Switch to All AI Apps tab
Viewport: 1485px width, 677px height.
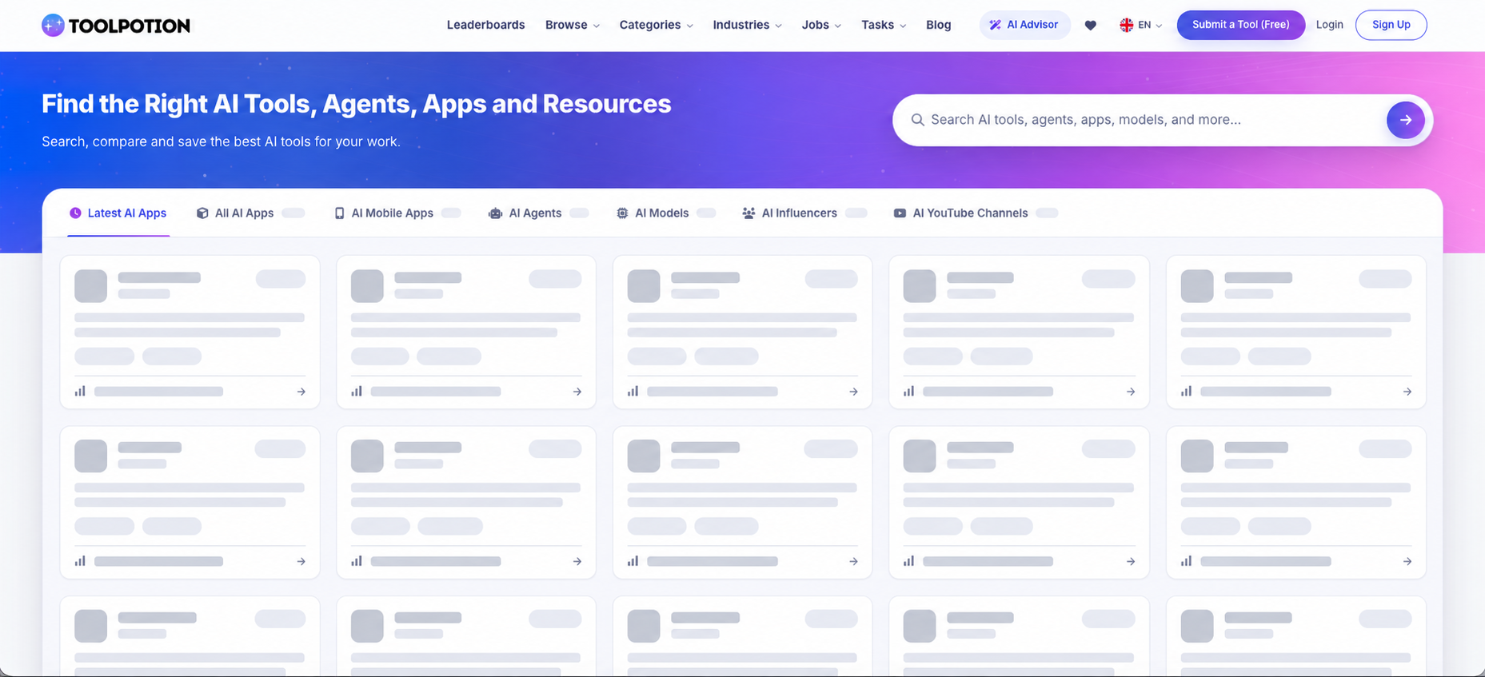[x=250, y=213]
